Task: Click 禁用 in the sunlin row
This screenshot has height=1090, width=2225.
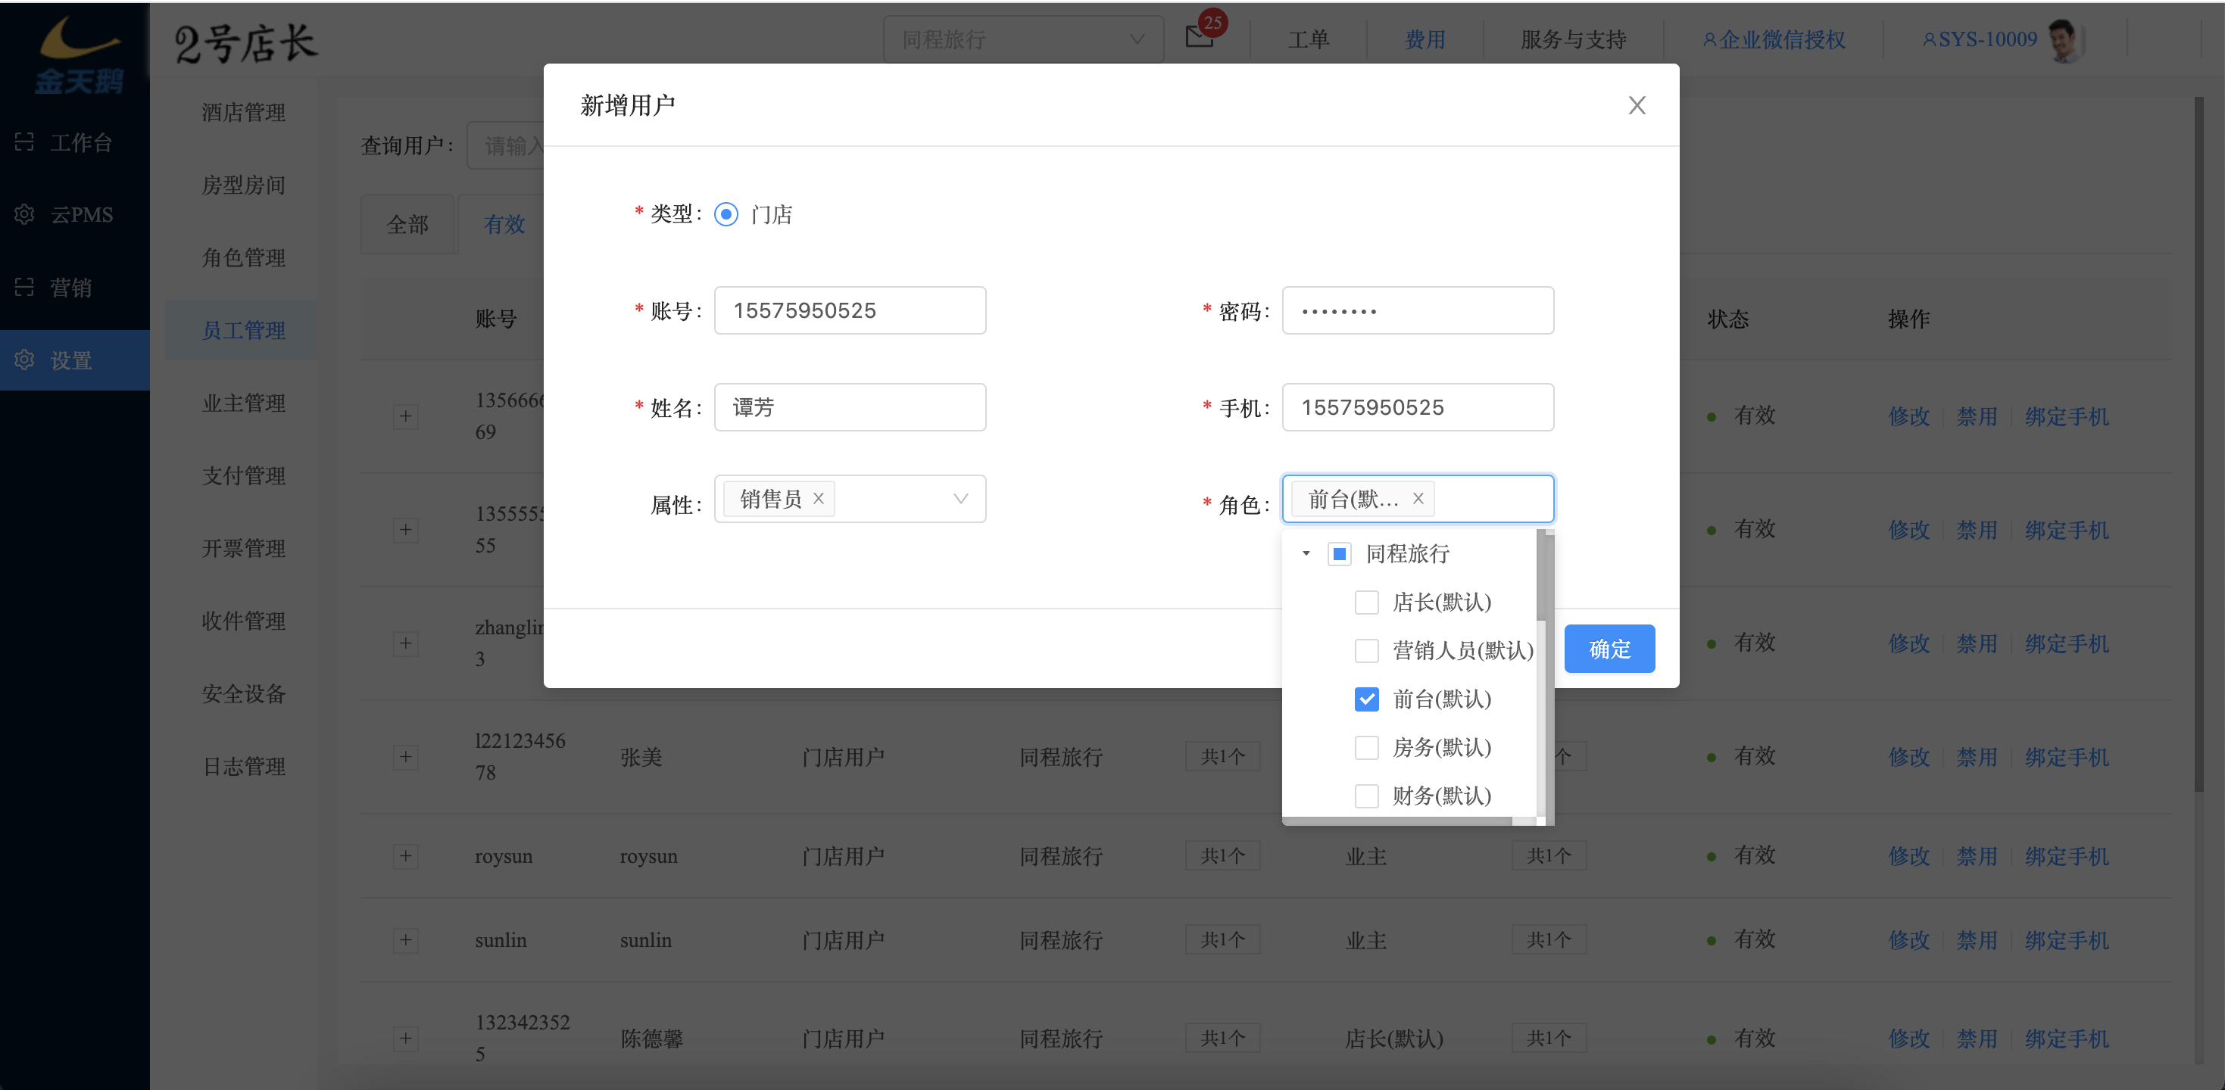Action: [x=1977, y=940]
